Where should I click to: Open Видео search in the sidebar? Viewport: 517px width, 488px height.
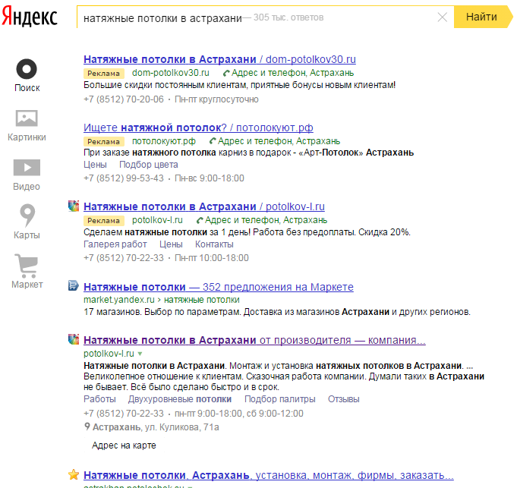[27, 175]
